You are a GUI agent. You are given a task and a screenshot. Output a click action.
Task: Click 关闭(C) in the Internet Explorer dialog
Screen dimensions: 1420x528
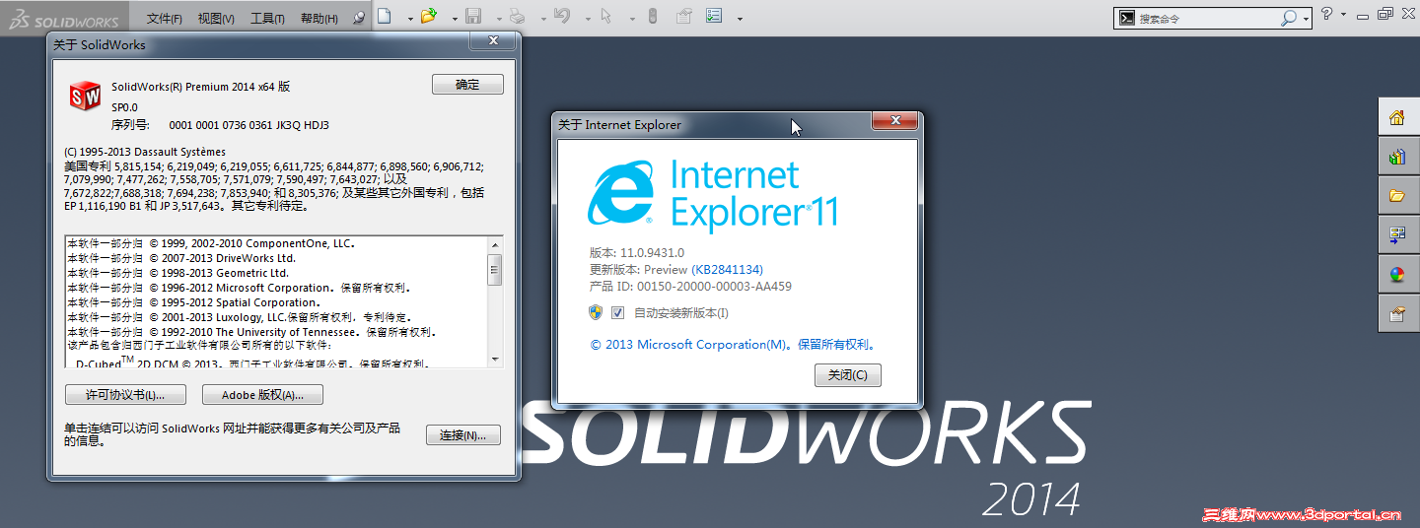pos(848,375)
